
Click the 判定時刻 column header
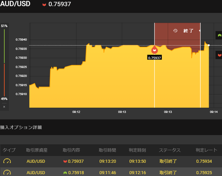(137, 150)
